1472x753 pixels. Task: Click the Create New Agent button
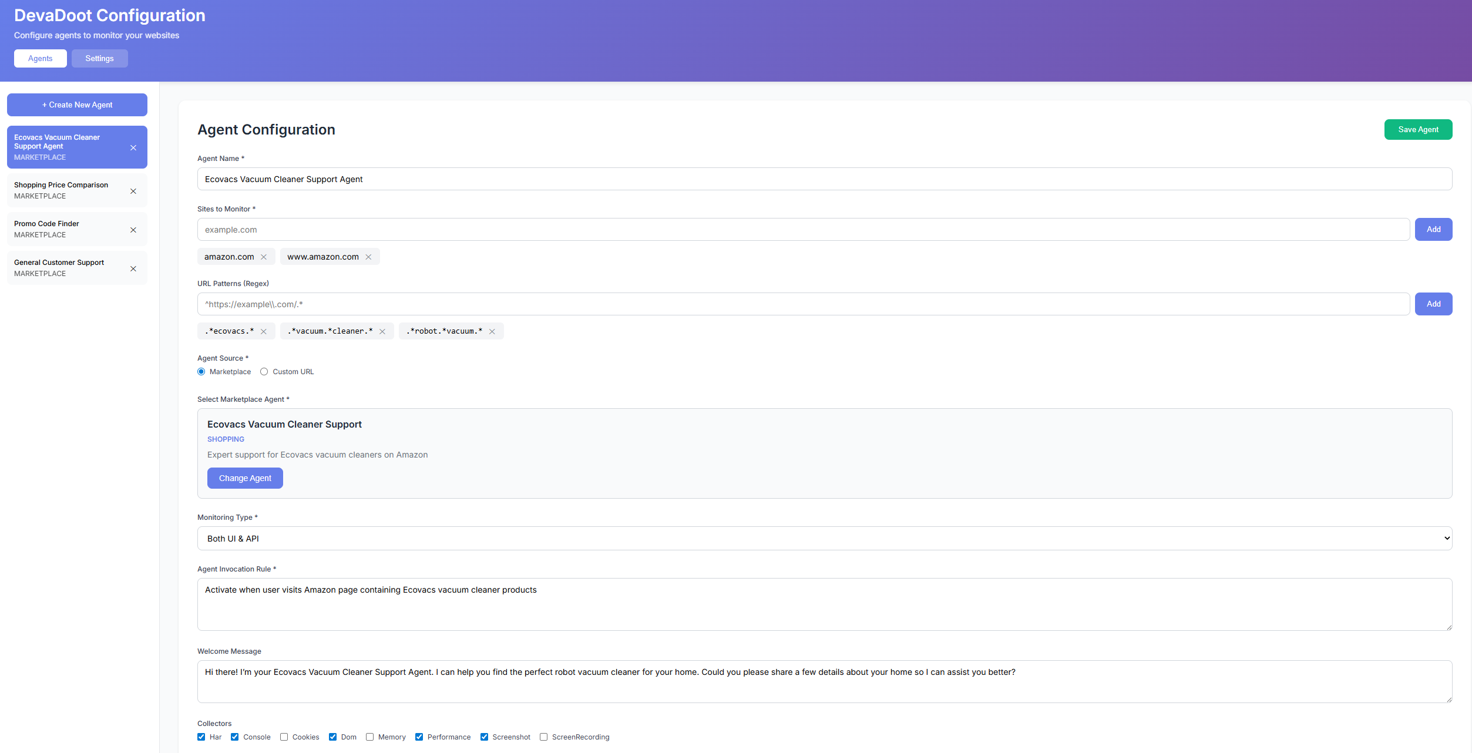77,105
